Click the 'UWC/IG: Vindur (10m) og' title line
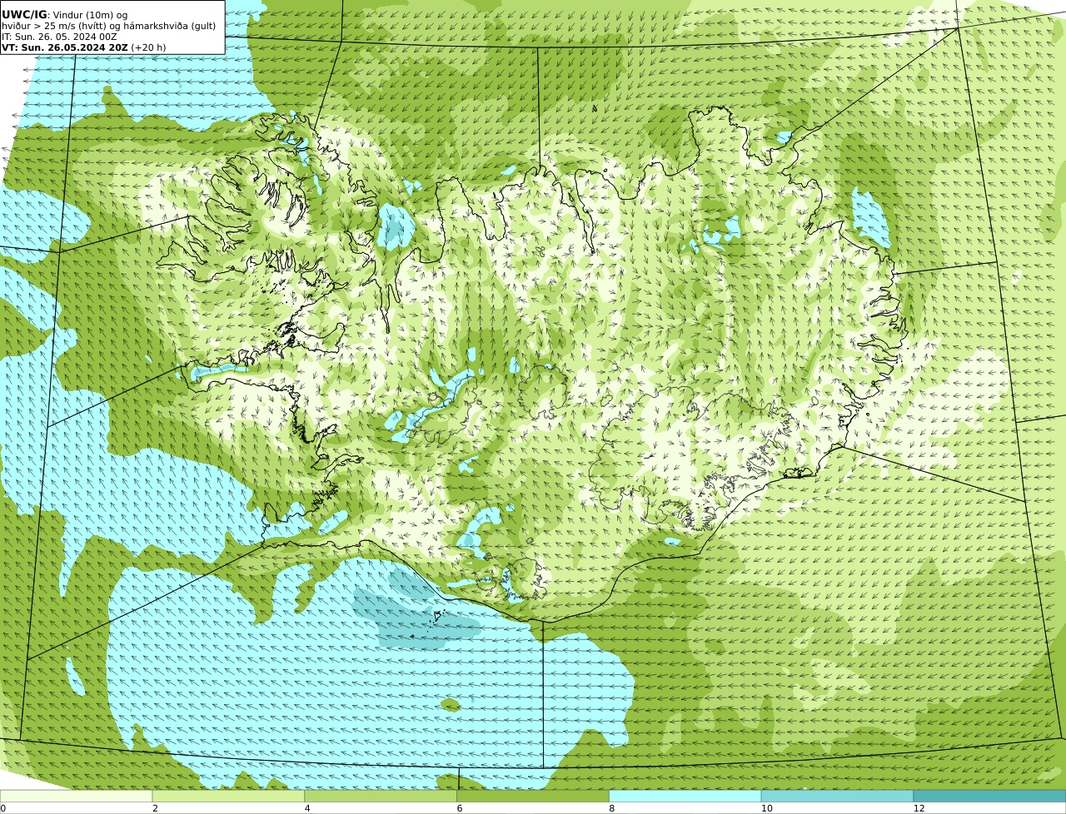1066x814 pixels. (x=64, y=15)
